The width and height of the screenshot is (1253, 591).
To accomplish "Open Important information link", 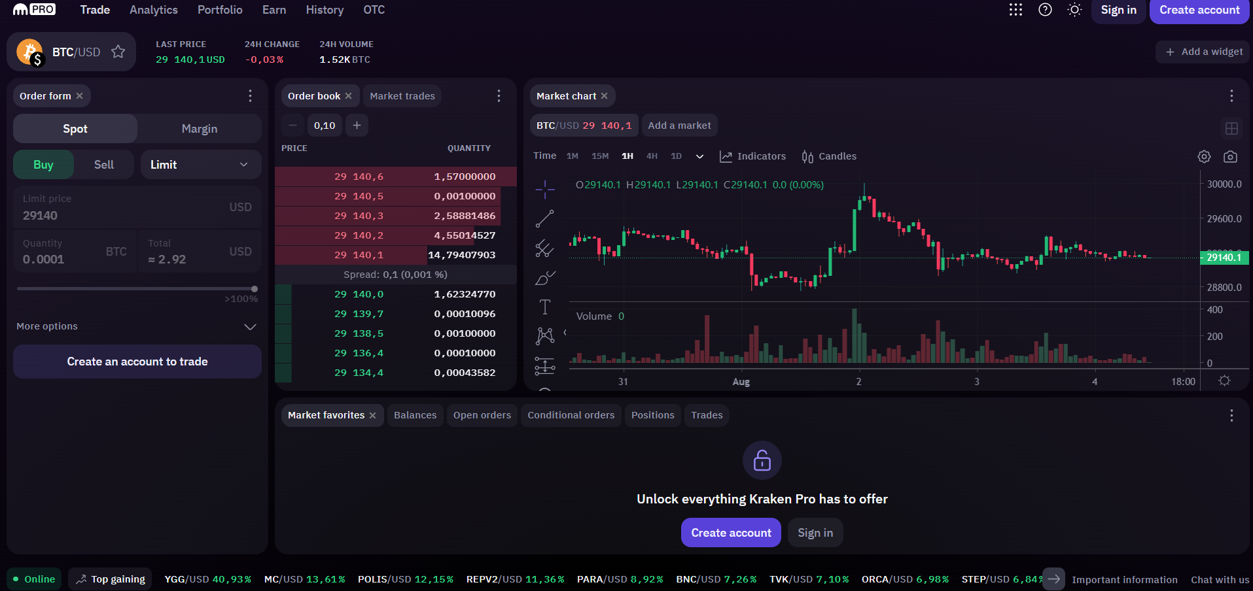I will (x=1124, y=580).
